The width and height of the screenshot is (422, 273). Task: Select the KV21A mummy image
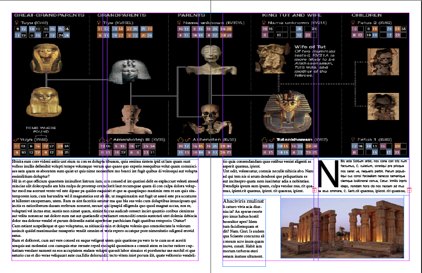273,58
